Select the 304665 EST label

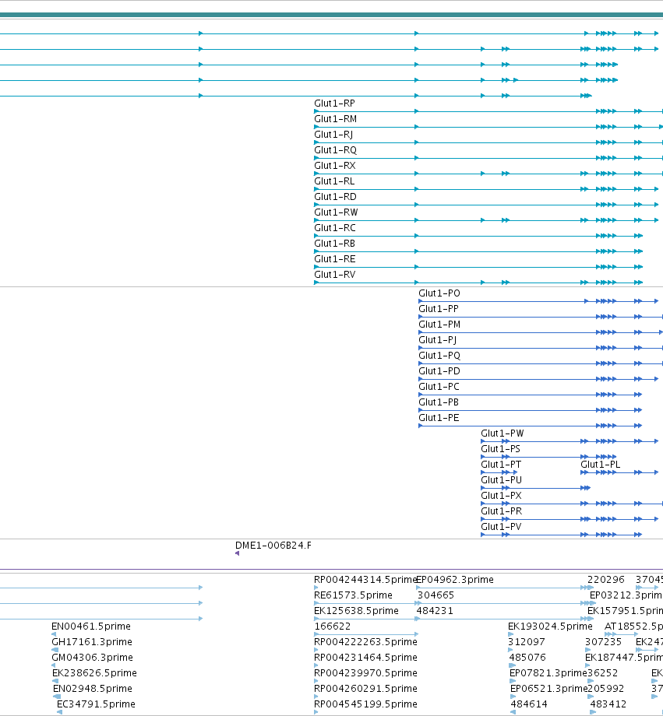coord(436,595)
